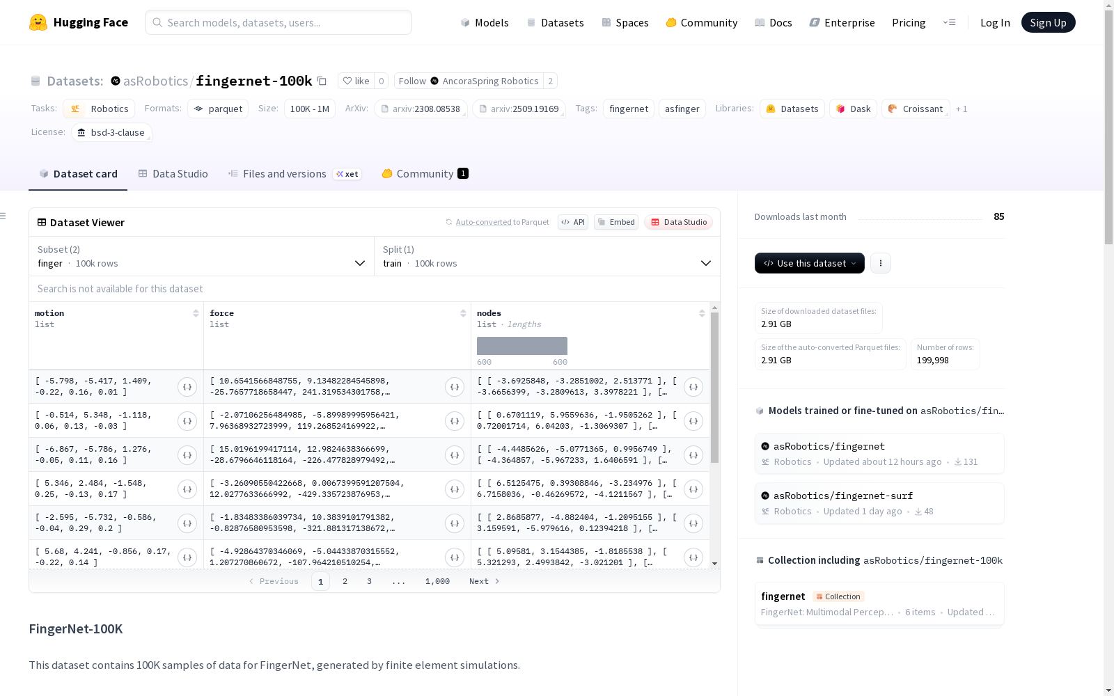This screenshot has width=1114, height=696.
Task: Go to page 2 of the dataset viewer
Action: (345, 581)
